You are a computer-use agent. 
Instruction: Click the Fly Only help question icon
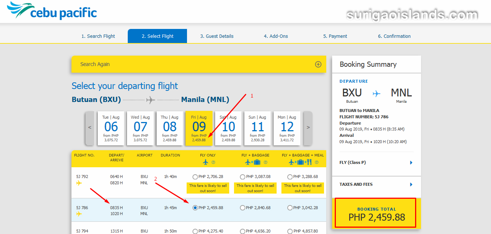tap(213, 162)
